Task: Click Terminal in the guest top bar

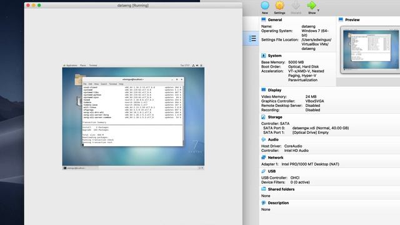Action: point(93,66)
